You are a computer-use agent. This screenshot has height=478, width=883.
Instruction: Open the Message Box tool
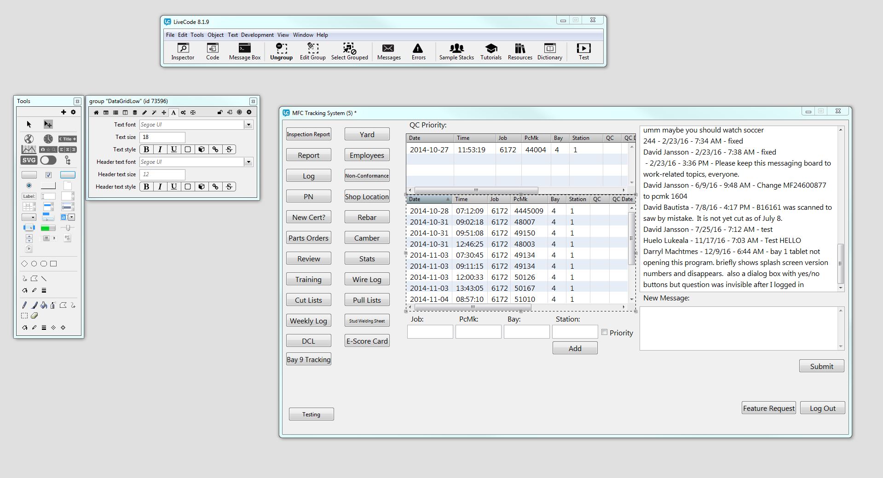(x=244, y=51)
